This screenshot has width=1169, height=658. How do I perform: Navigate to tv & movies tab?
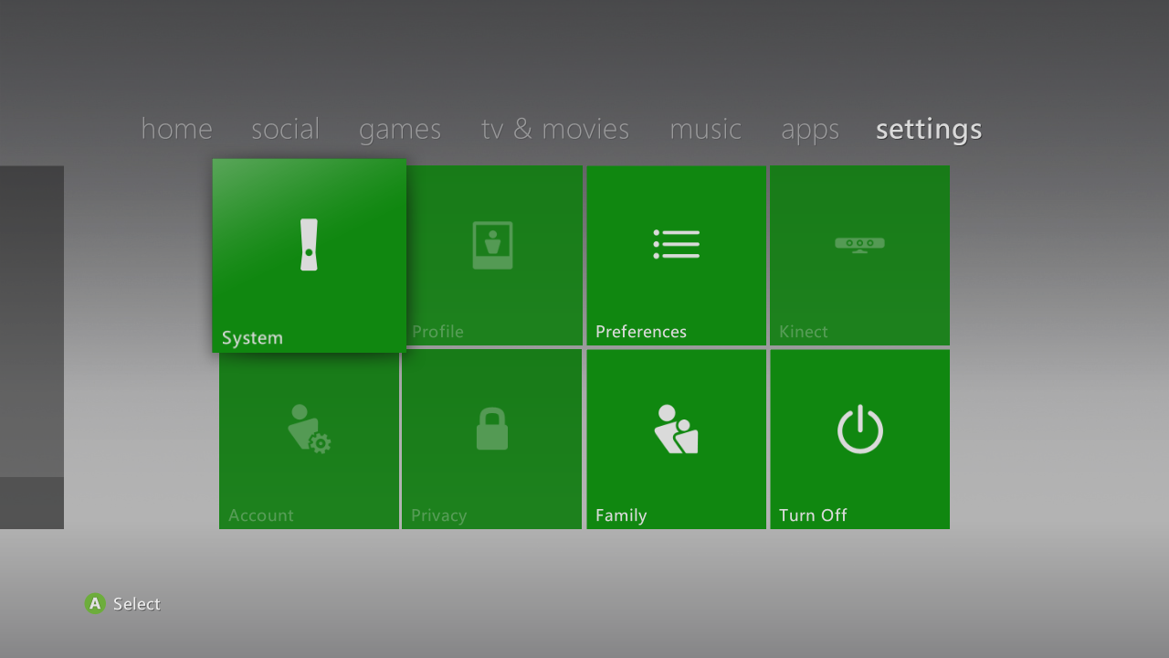pyautogui.click(x=555, y=129)
